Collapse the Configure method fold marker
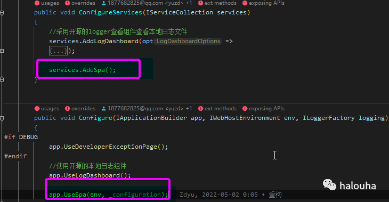Image resolution: width=389 pixels, height=202 pixels. 2,118
